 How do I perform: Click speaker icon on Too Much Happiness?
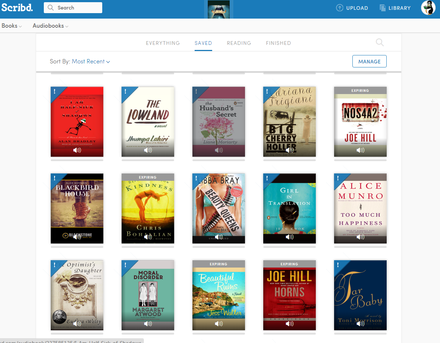pyautogui.click(x=360, y=237)
